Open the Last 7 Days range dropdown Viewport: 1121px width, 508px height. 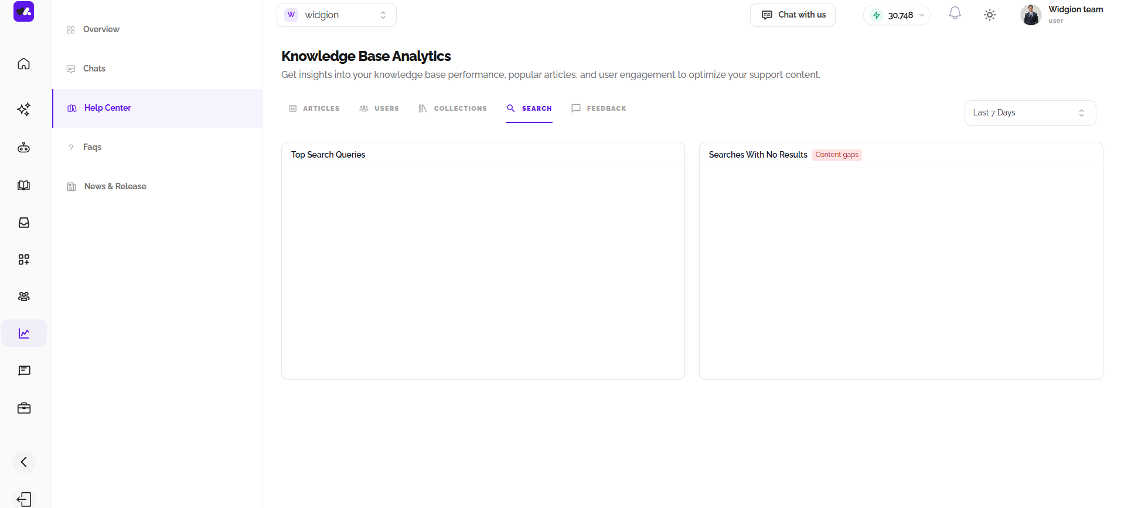pos(1030,112)
